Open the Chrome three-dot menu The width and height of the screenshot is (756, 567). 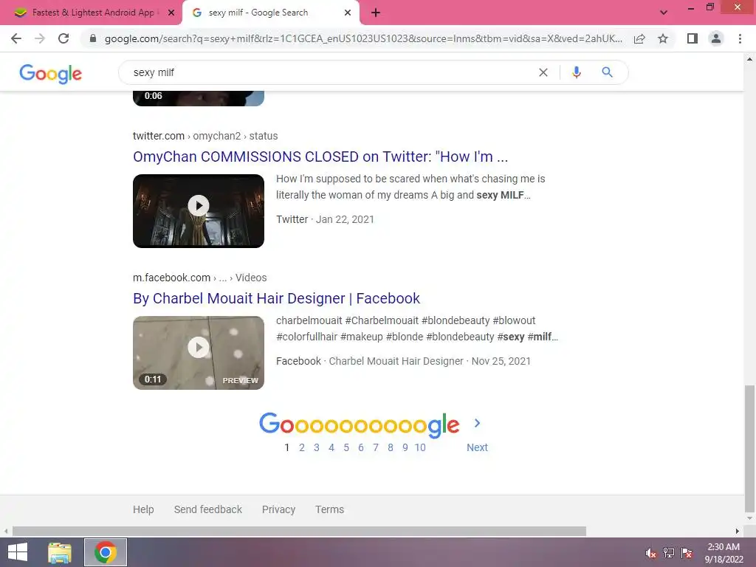click(740, 38)
